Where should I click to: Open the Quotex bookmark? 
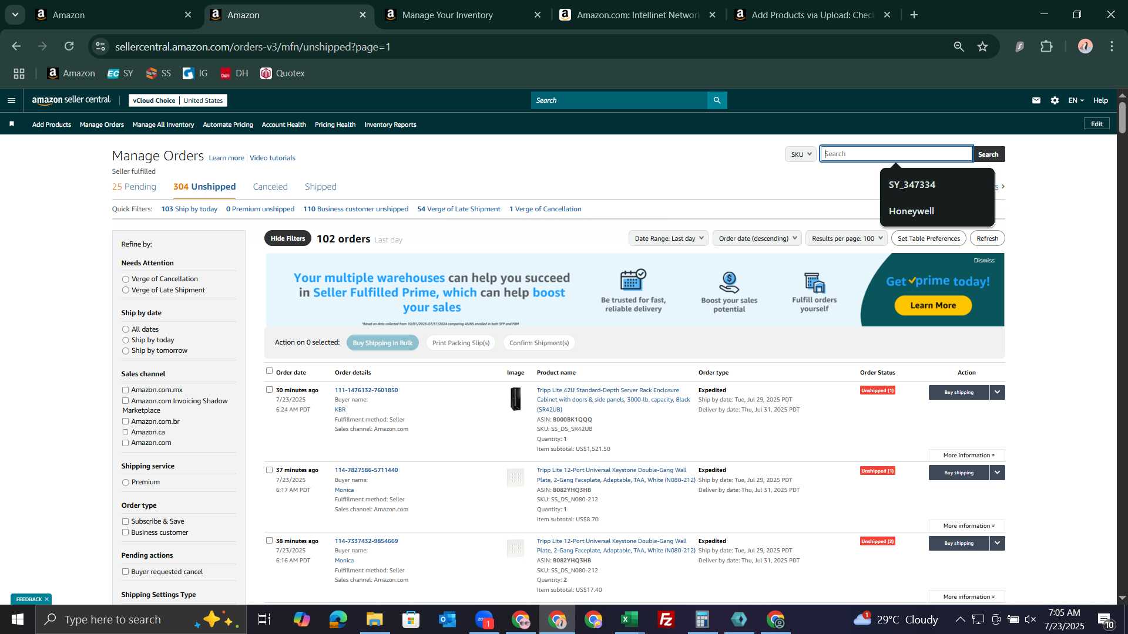tap(283, 73)
